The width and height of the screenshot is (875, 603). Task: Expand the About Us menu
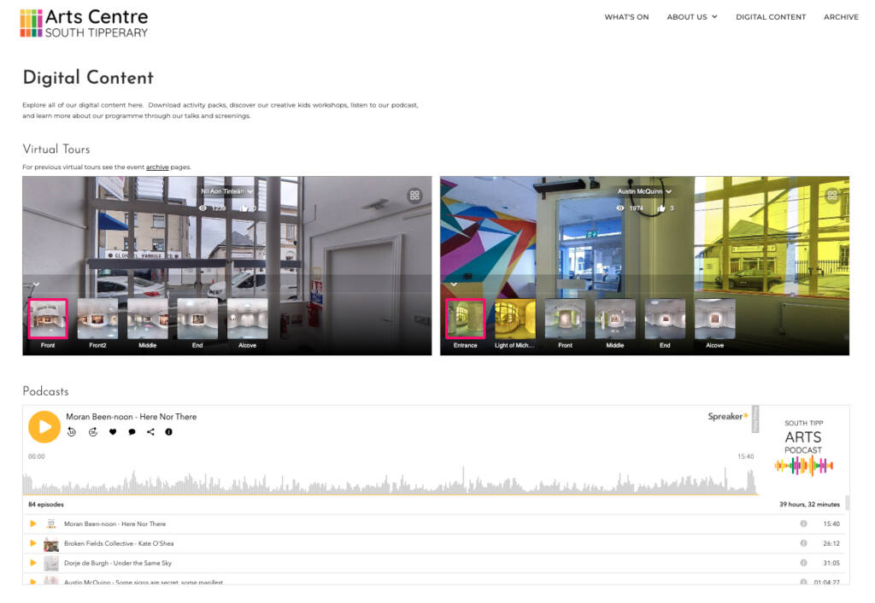tap(692, 17)
